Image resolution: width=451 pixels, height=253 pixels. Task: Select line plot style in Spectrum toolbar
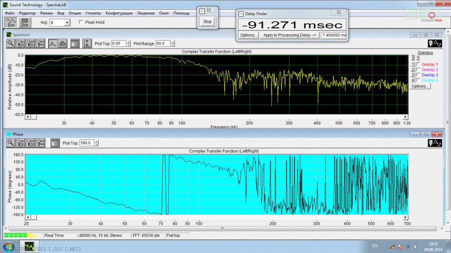click(53, 43)
